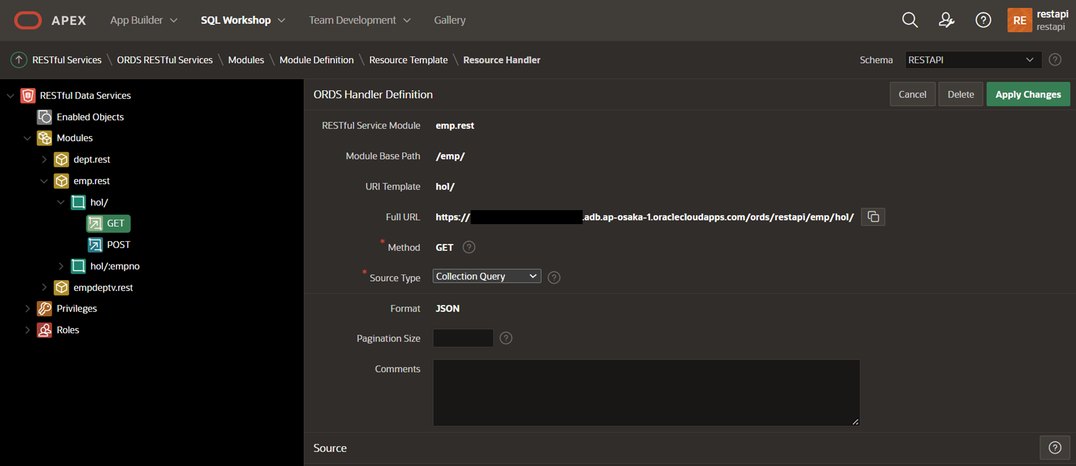Click the 'emp.rest' module value text
This screenshot has height=466, width=1076.
pos(455,125)
